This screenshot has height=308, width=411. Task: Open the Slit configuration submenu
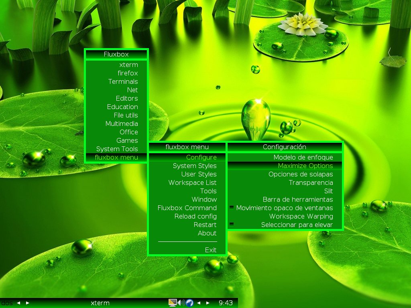point(285,191)
